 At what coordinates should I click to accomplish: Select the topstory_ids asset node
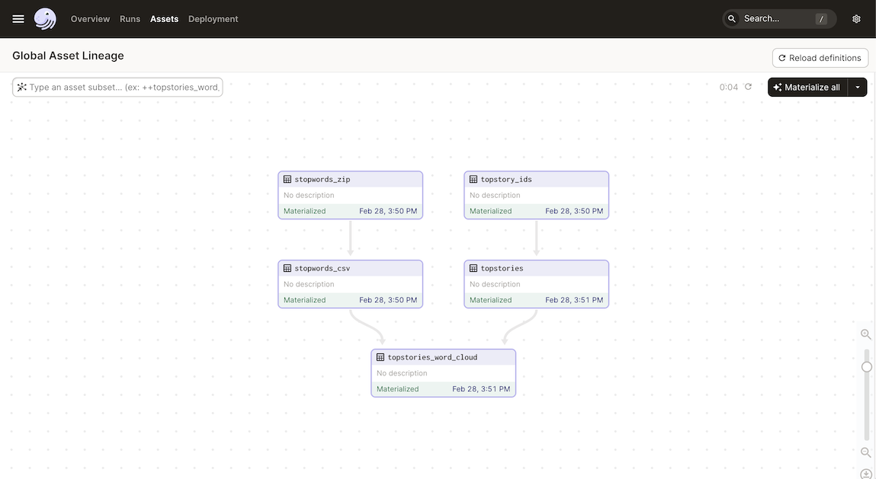[536, 195]
